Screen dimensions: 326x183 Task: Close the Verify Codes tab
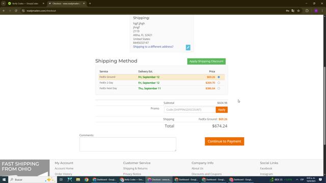[43, 4]
